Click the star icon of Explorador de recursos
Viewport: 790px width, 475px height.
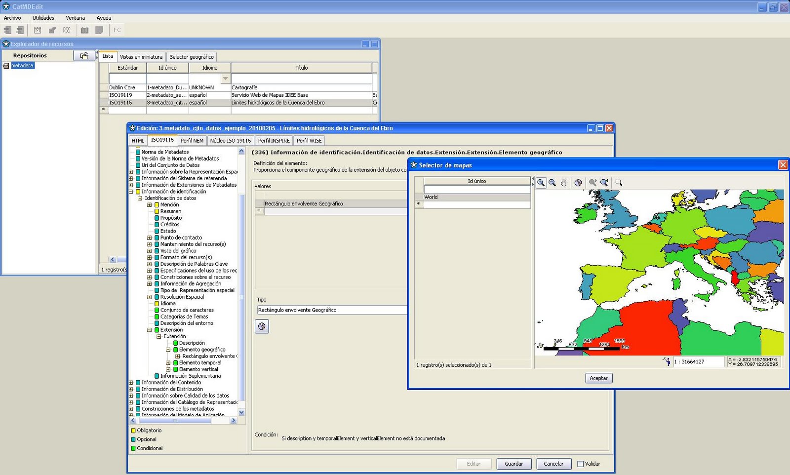pyautogui.click(x=6, y=44)
